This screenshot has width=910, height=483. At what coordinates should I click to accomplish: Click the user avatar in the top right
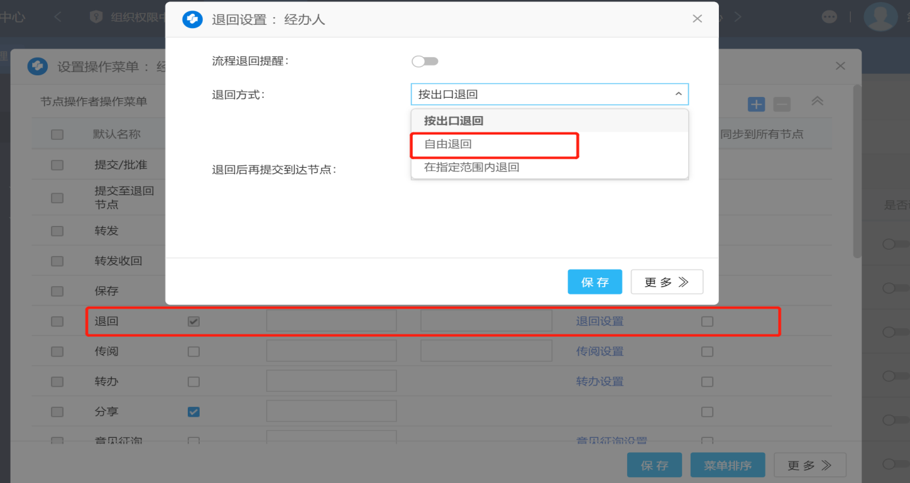[x=880, y=17]
